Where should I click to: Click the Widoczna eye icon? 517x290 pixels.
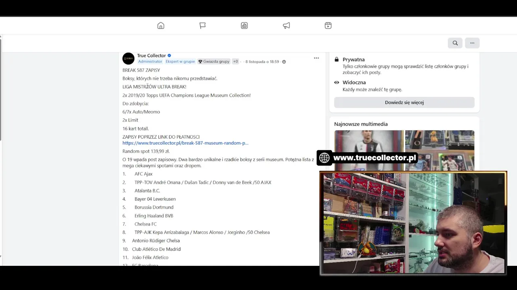coord(336,83)
